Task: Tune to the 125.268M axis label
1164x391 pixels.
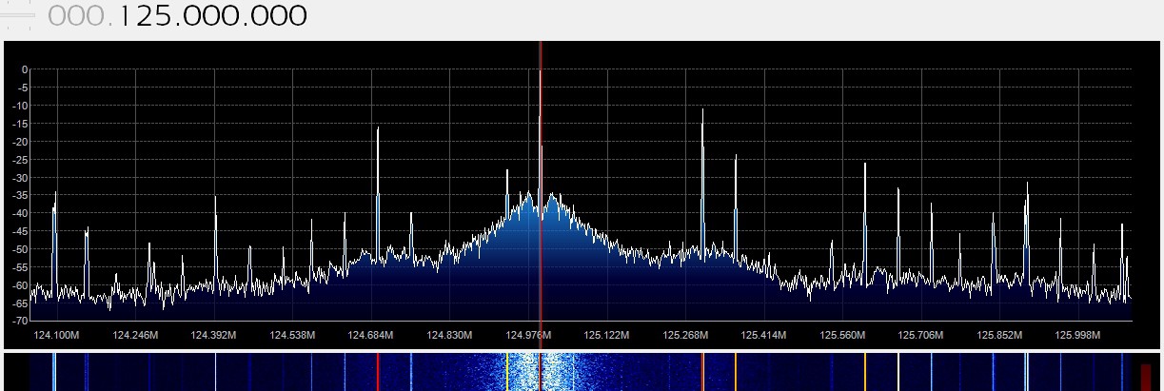Action: pyautogui.click(x=685, y=335)
